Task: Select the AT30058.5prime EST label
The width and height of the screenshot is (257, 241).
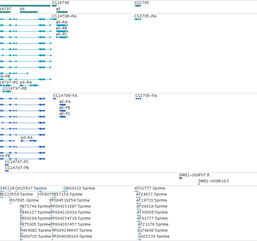Action: [152, 212]
